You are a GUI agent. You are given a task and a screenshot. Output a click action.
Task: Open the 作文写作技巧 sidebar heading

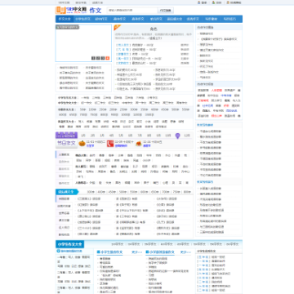pos(205,182)
